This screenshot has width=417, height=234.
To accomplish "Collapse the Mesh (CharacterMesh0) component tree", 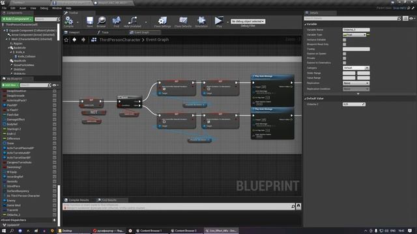I will click(x=7, y=39).
